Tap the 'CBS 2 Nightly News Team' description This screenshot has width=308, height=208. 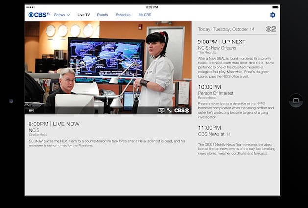(x=237, y=149)
